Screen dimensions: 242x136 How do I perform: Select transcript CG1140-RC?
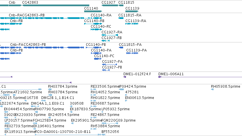[x=96, y=29]
